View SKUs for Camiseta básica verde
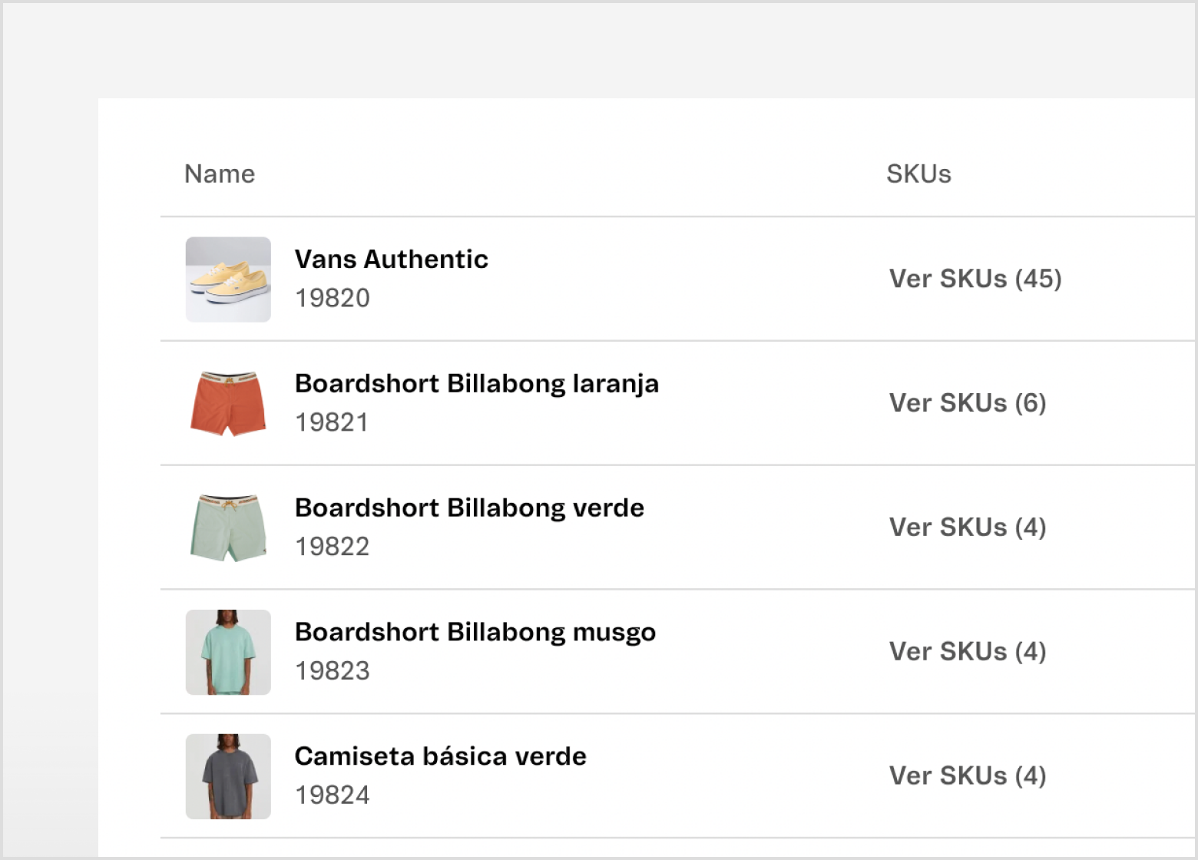Image resolution: width=1198 pixels, height=860 pixels. (968, 776)
